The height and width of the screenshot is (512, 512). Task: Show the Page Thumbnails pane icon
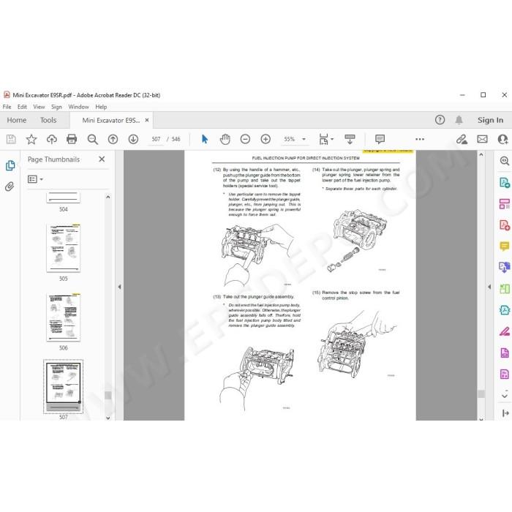point(10,165)
